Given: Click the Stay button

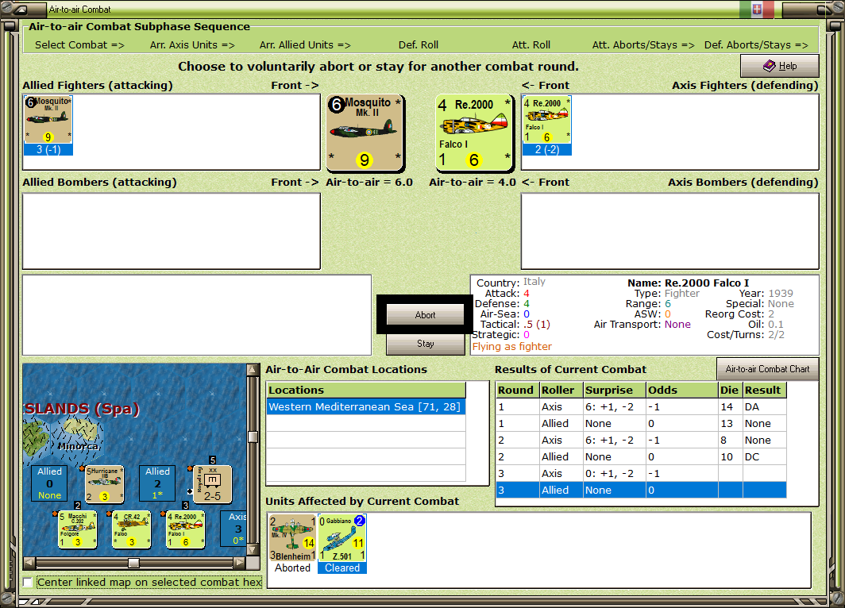Looking at the screenshot, I should [425, 344].
